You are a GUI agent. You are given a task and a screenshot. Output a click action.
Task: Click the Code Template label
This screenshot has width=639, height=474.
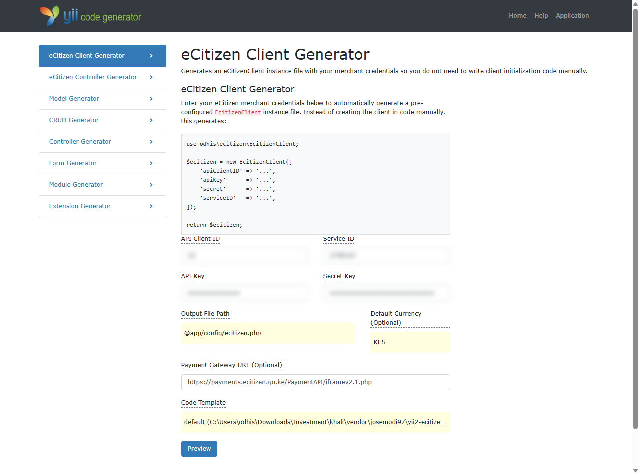203,403
